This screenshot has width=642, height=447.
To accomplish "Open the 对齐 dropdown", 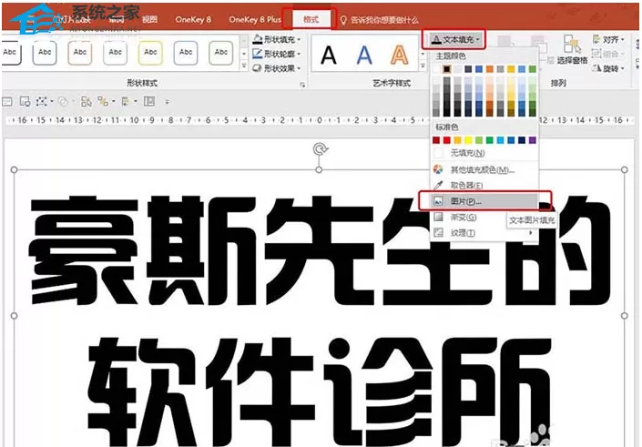I will [x=608, y=40].
